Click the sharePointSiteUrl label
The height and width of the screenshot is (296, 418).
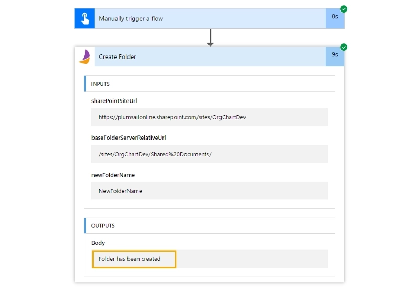click(114, 101)
